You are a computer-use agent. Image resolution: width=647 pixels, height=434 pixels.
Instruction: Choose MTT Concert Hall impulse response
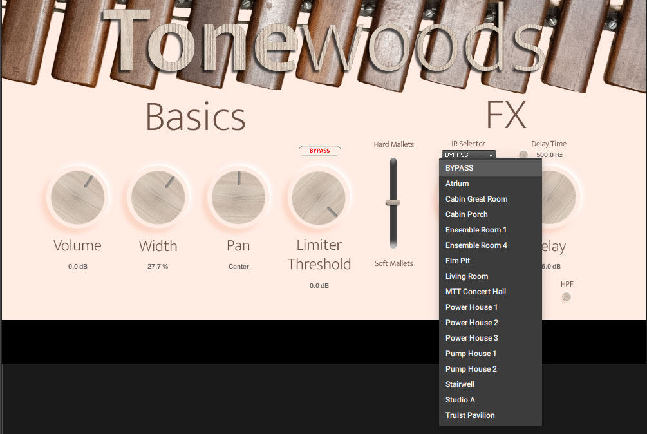click(476, 292)
